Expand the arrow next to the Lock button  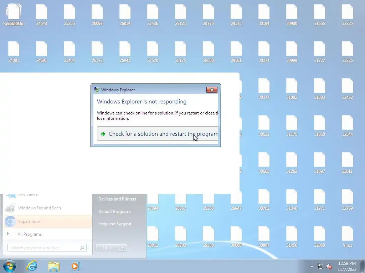tap(123, 248)
